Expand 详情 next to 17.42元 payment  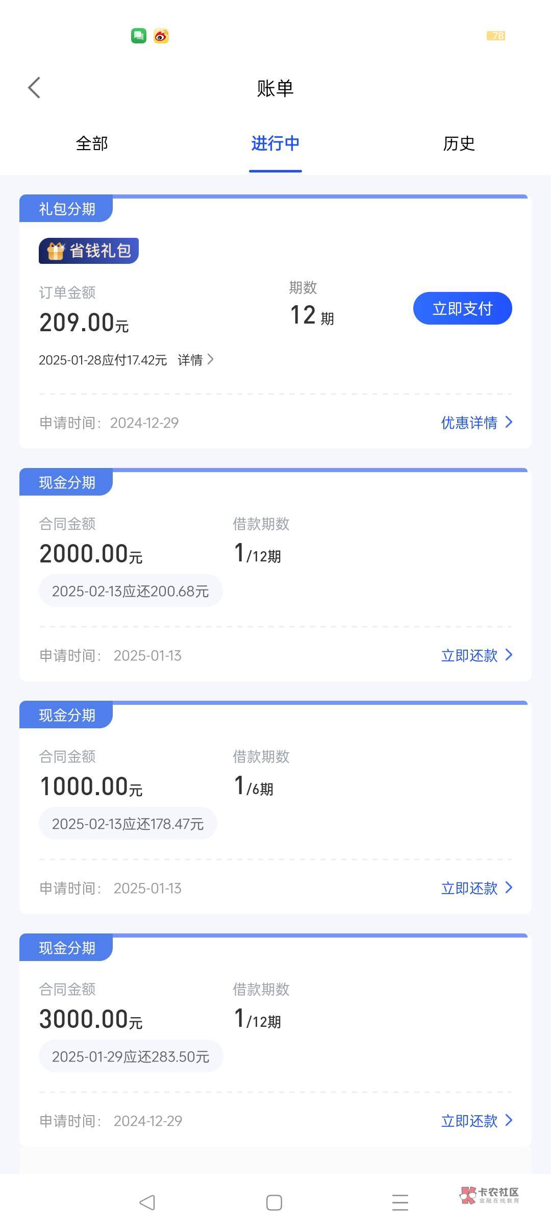click(195, 360)
